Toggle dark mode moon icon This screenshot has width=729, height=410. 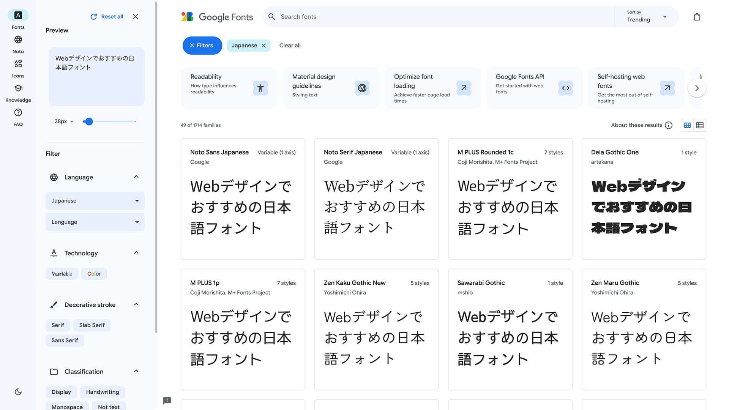pos(18,392)
